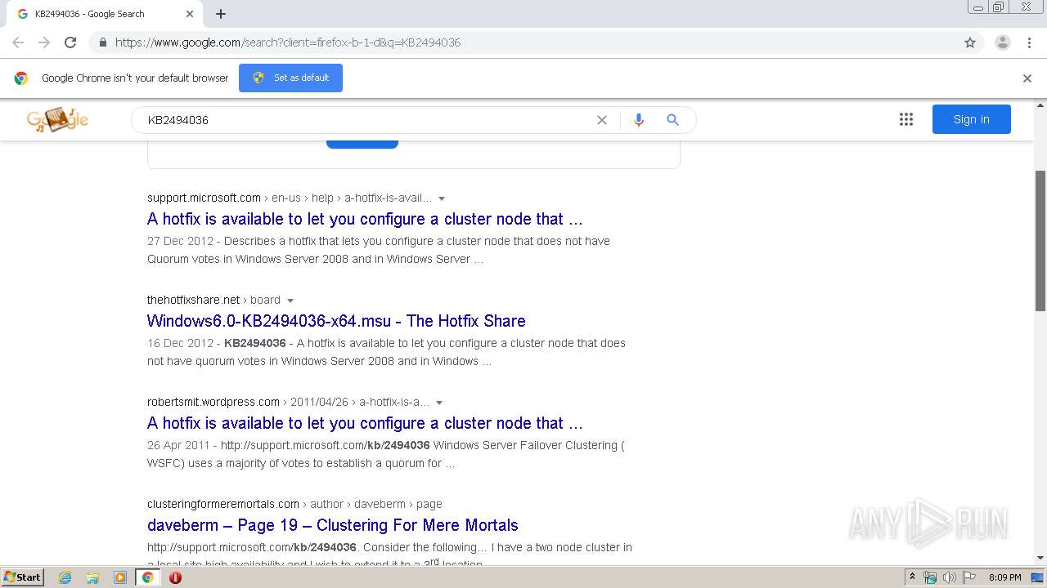This screenshot has height=588, width=1047.
Task: Open the volume speaker tray icon
Action: coord(950,577)
